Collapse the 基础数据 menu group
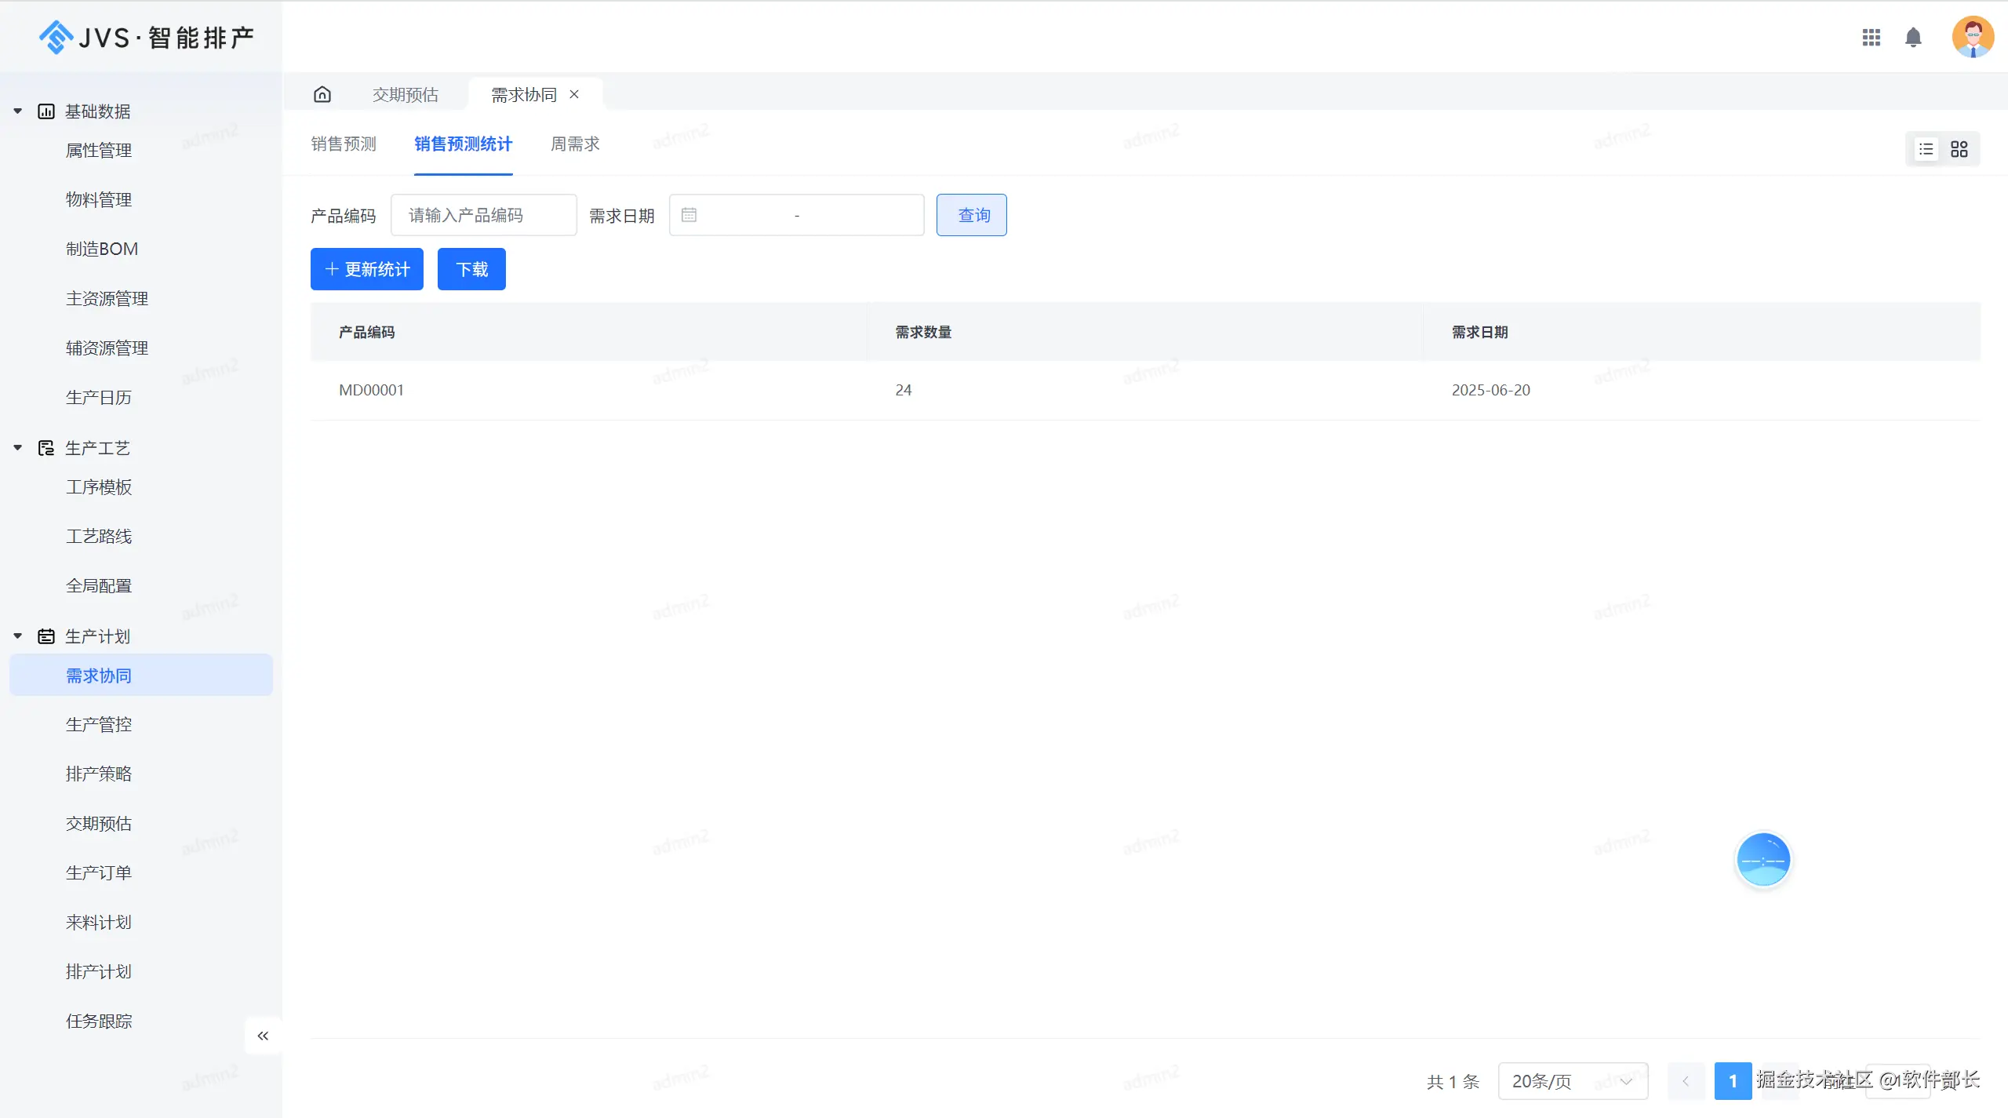 pos(17,111)
